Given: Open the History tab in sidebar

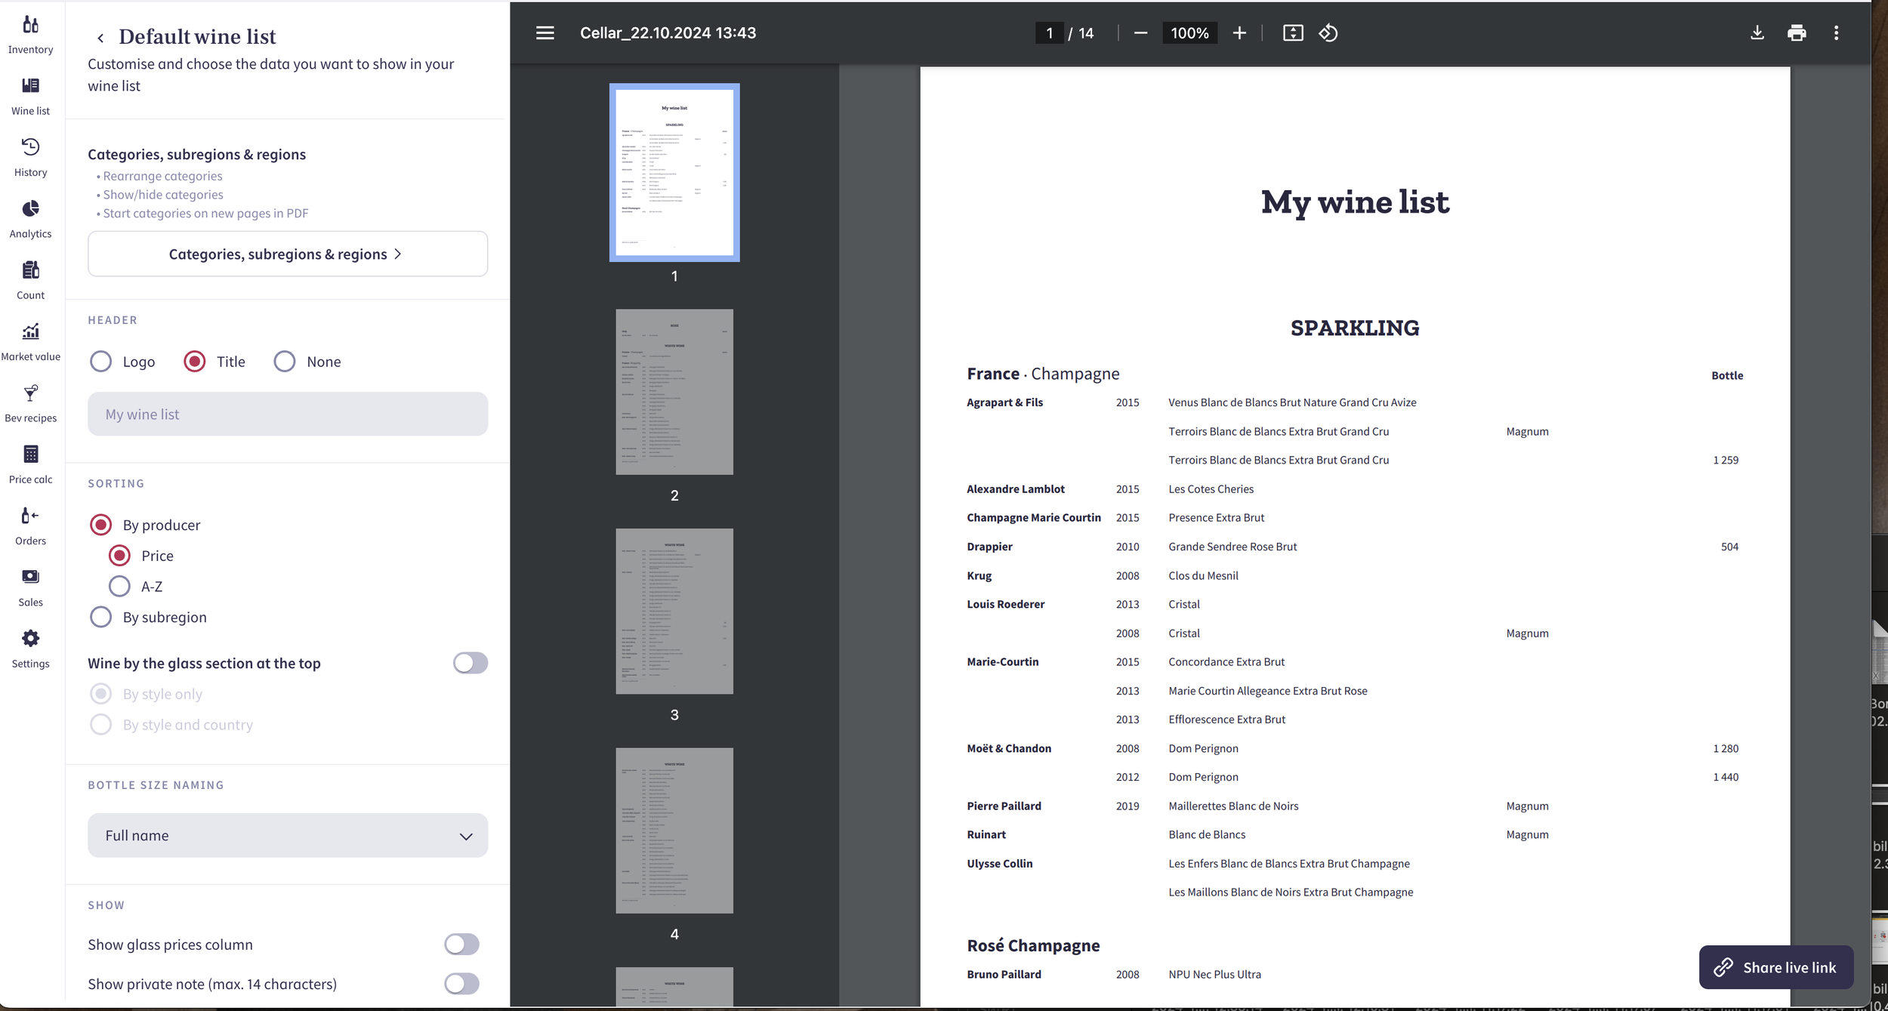Looking at the screenshot, I should coord(30,157).
